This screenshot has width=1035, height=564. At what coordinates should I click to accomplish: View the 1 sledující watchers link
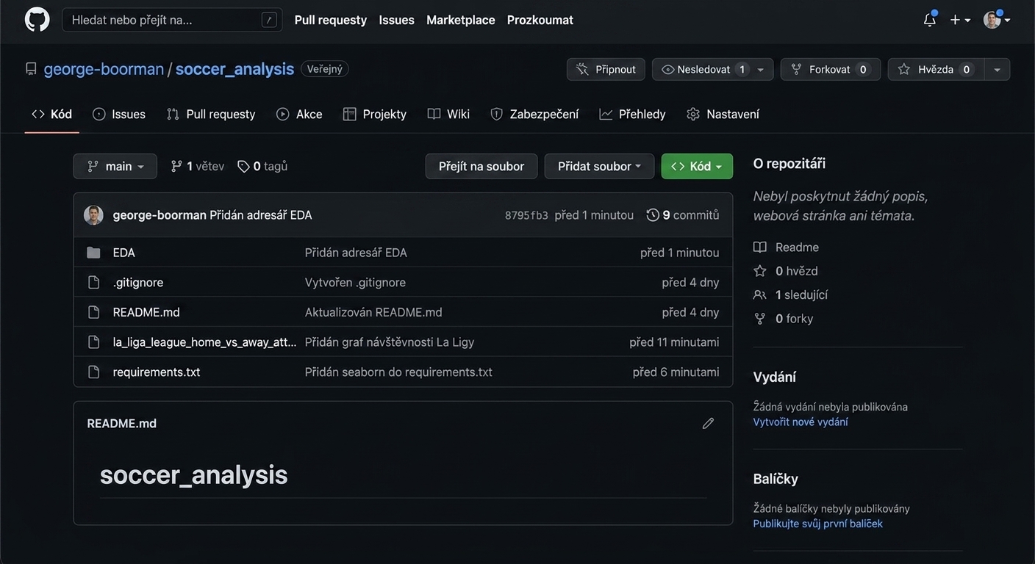point(791,294)
